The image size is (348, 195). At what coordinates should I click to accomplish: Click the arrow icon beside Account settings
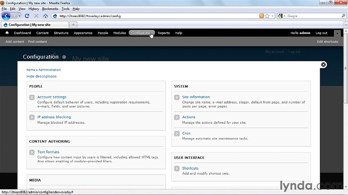32,97
